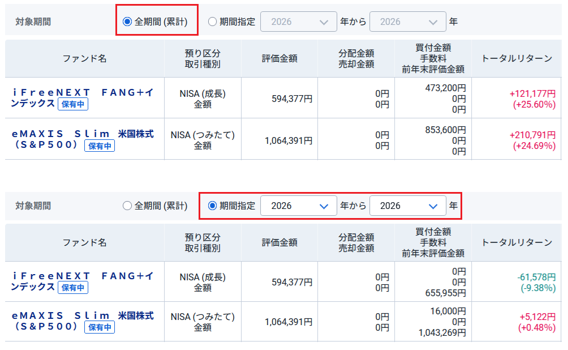Open the greyed-out end year 2026 dropdown

(x=407, y=22)
